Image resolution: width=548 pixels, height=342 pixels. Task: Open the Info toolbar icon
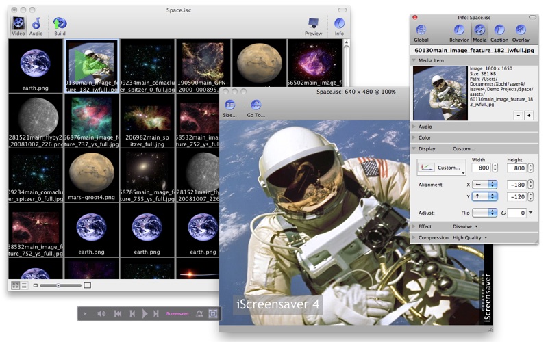point(339,27)
